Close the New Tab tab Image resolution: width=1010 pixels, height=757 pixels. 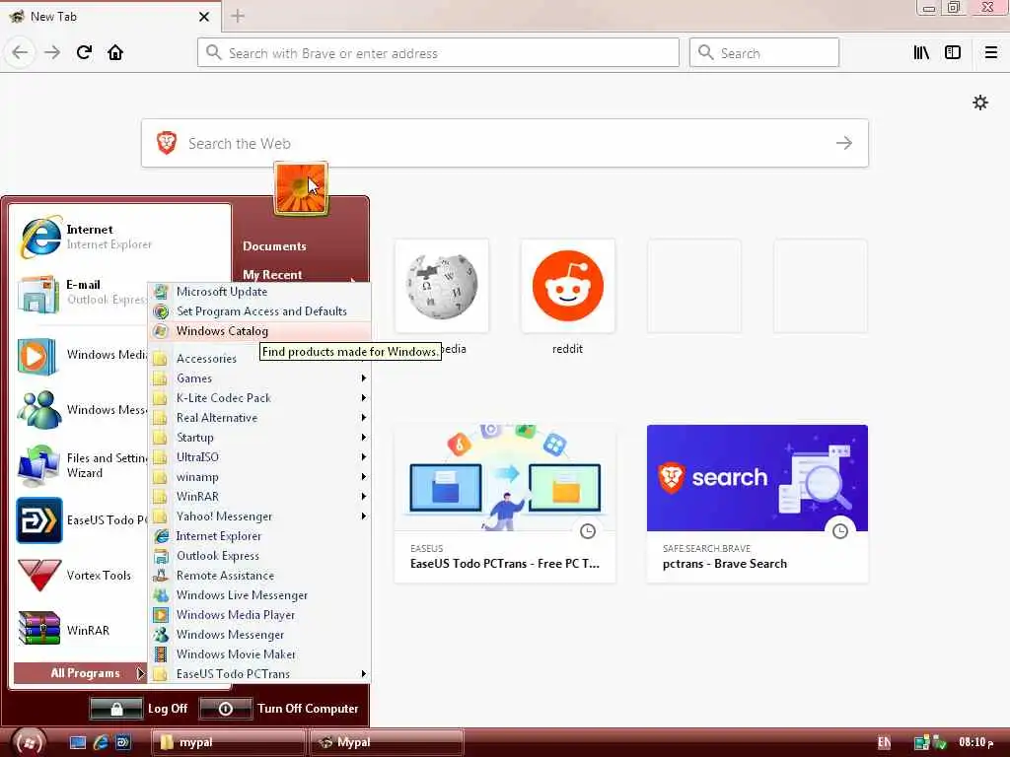tap(204, 17)
